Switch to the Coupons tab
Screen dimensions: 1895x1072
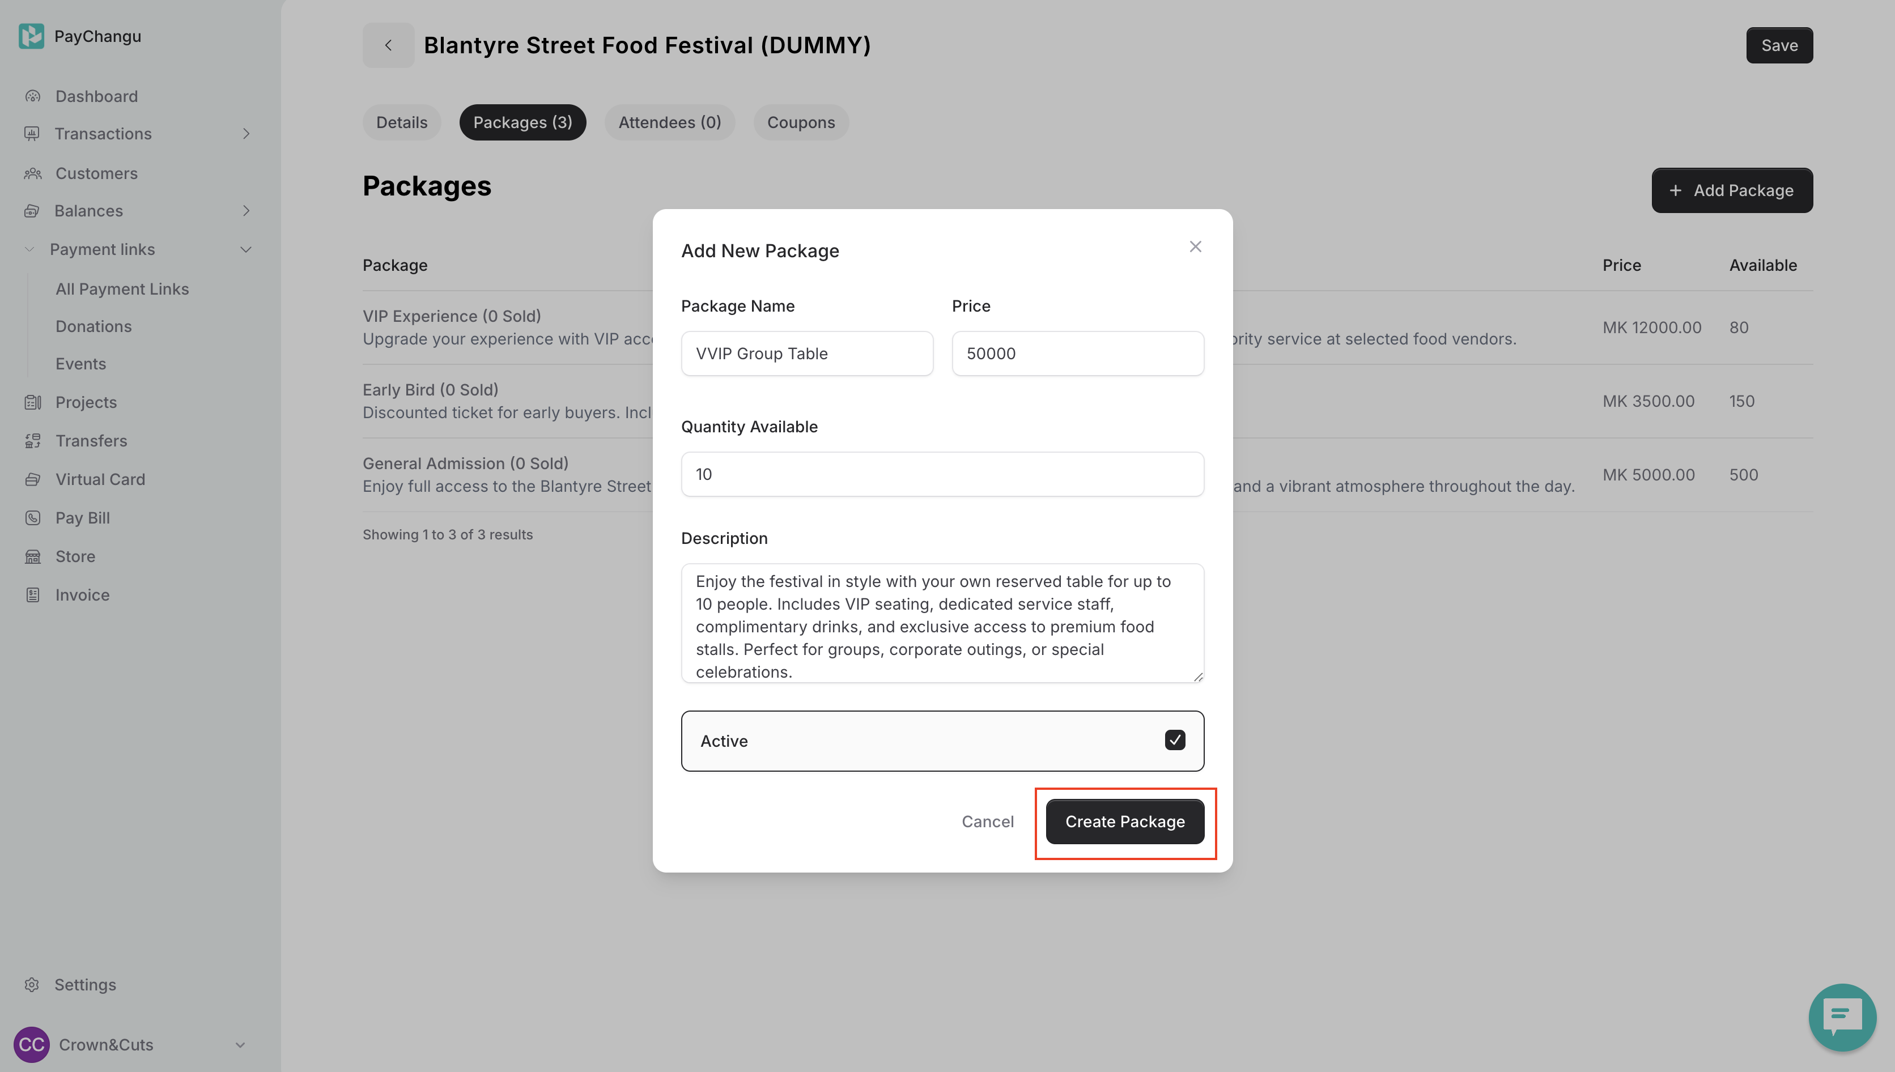(800, 122)
